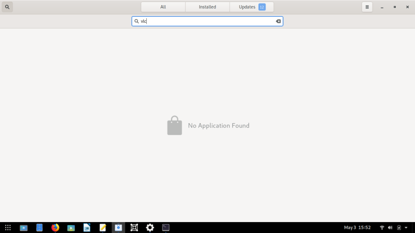Click the Wi-Fi network status icon
Viewport: 415px width, 233px height.
tap(382, 227)
